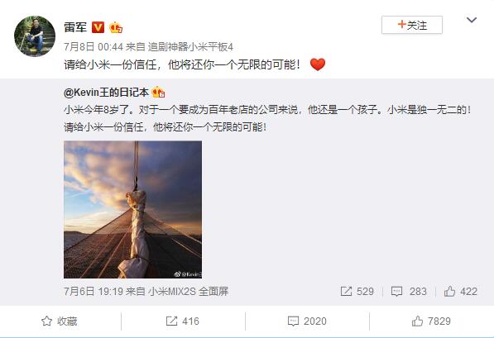The image size is (494, 338).
Task: Click the crown membership badge beside 雷军
Action: (116, 27)
